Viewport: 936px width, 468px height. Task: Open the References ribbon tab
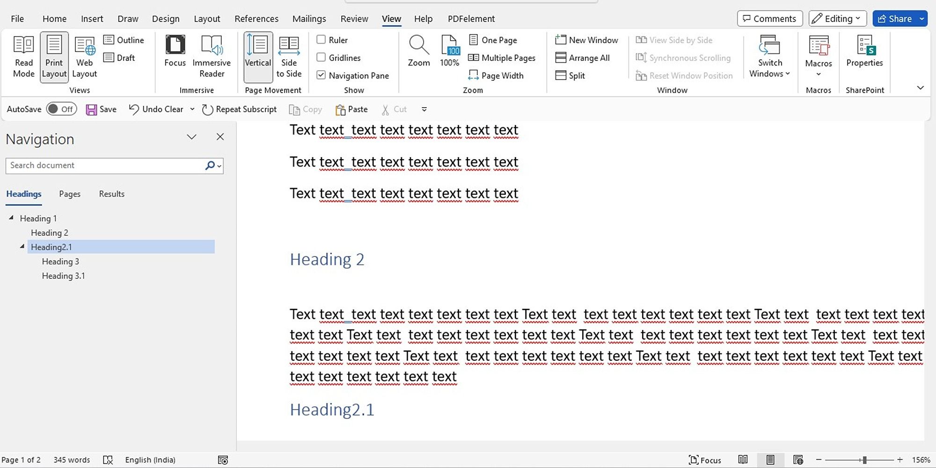coord(256,19)
